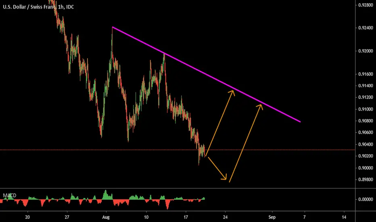The image size is (376, 222).
Task: Click the date label 20 on time axis
Action: pos(27,217)
